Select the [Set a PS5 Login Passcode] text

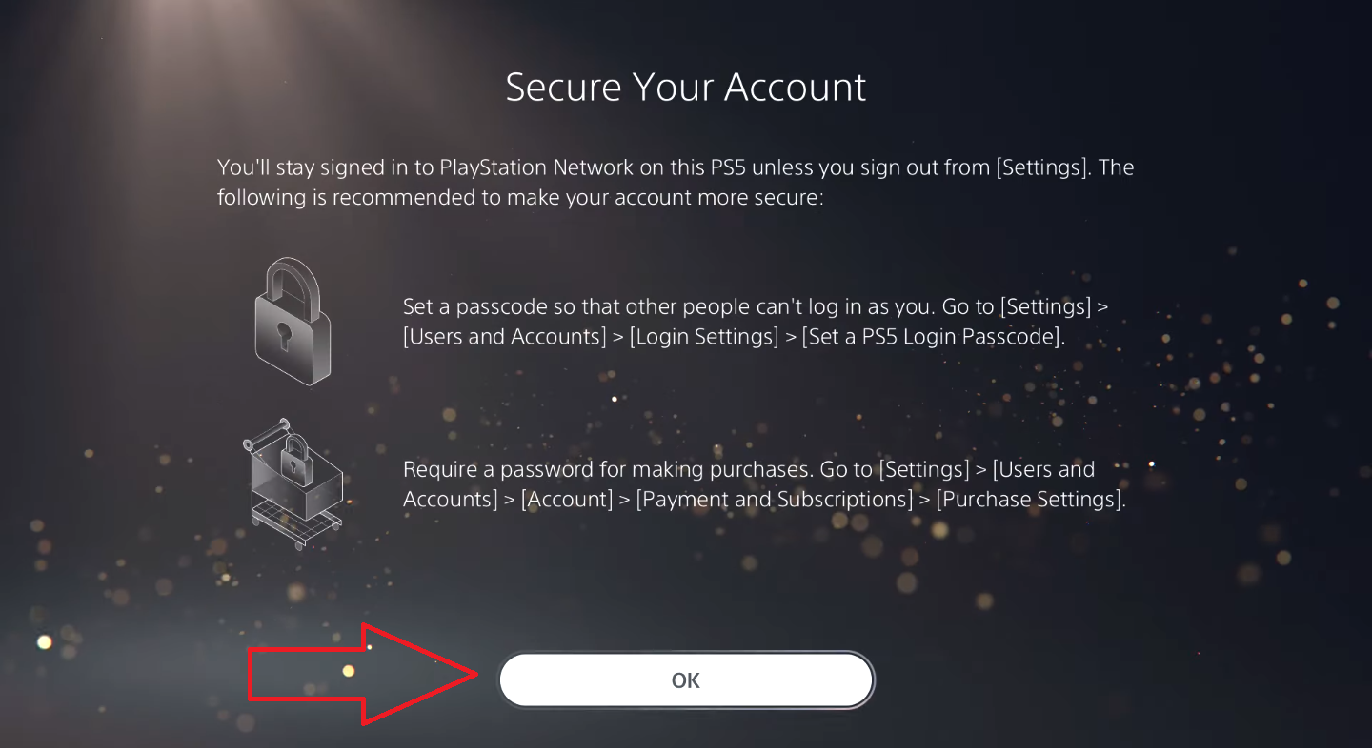[933, 337]
